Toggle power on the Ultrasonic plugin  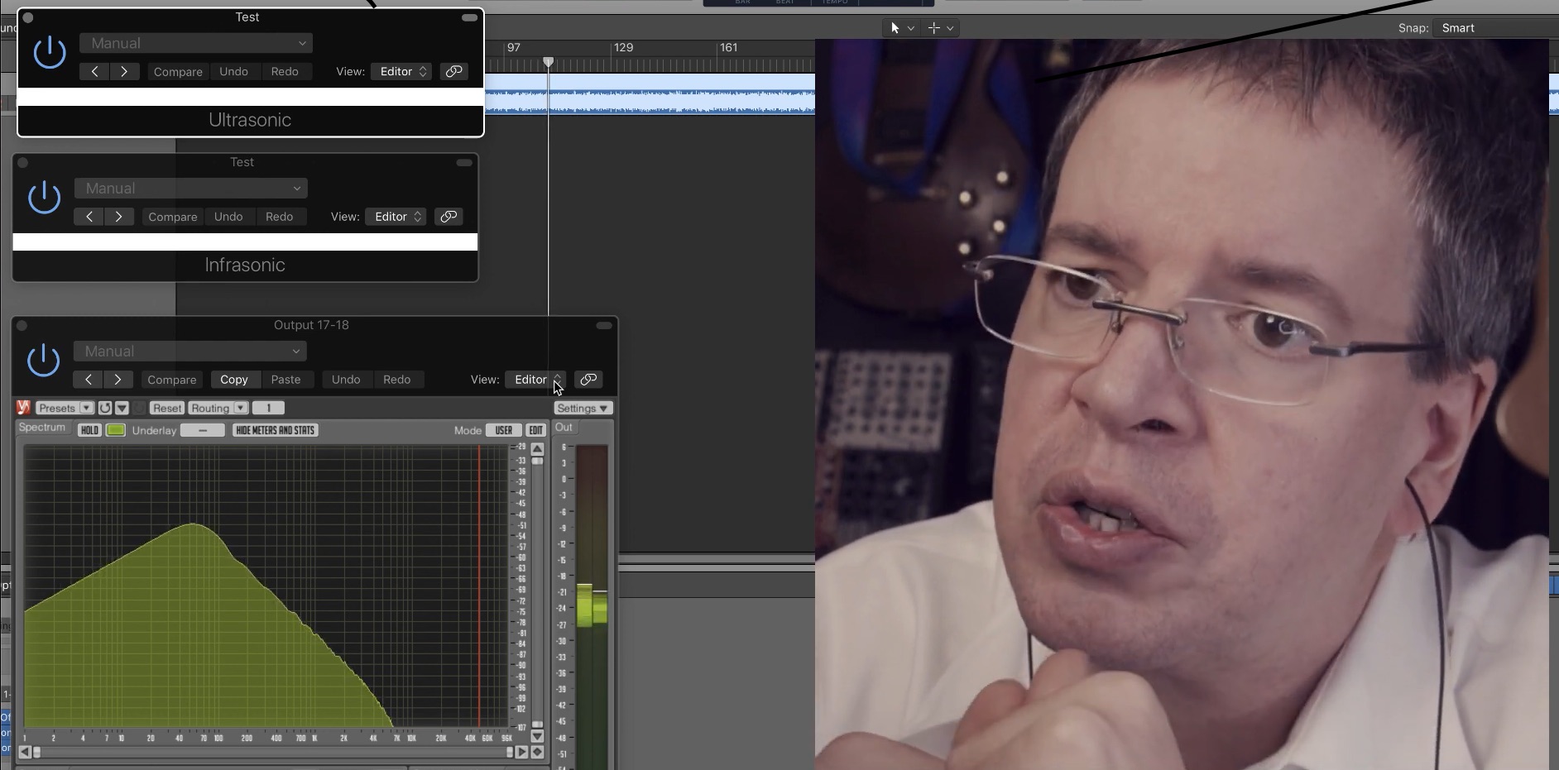click(x=50, y=52)
